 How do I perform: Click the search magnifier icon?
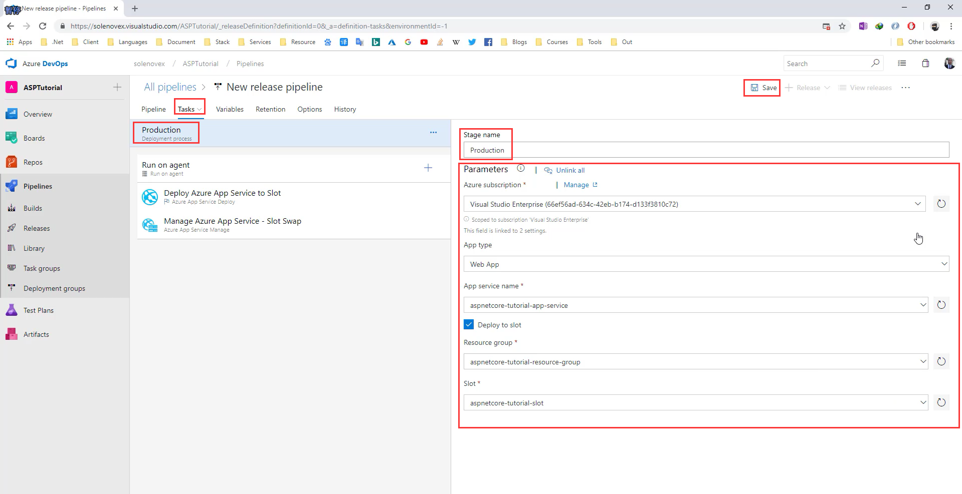point(875,63)
